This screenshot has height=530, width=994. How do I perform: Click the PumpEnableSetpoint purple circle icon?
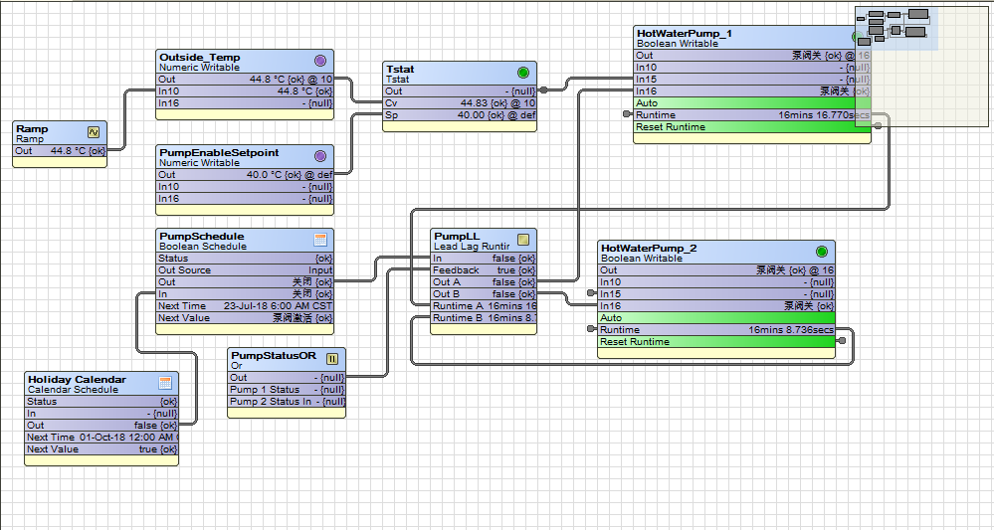point(320,156)
